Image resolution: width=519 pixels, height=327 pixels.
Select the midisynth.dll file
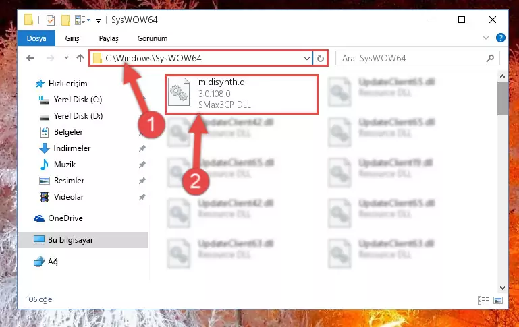[242, 94]
